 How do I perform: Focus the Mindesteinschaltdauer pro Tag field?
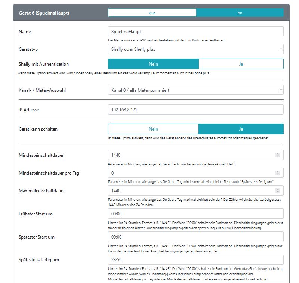click(x=192, y=173)
